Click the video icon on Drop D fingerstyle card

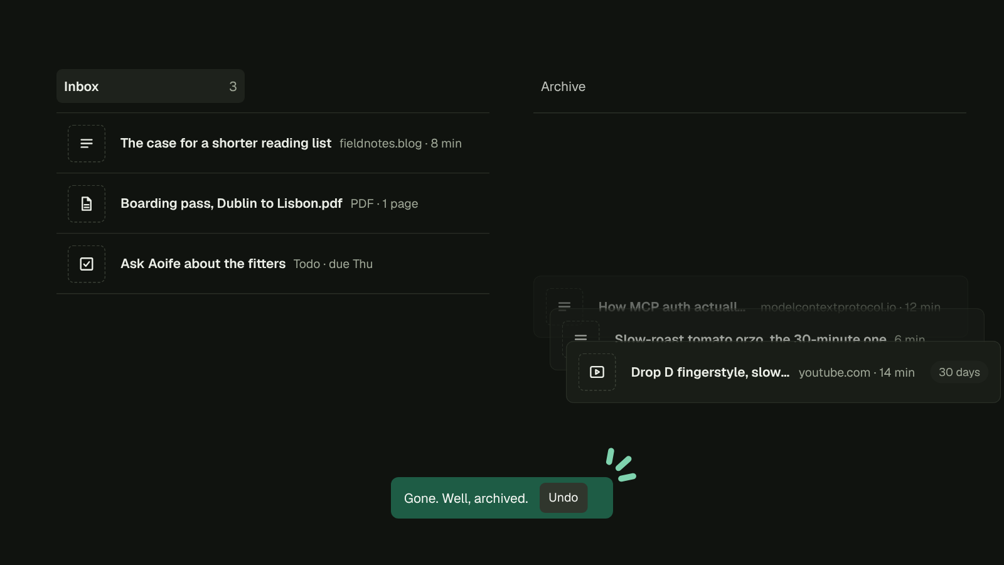tap(597, 372)
